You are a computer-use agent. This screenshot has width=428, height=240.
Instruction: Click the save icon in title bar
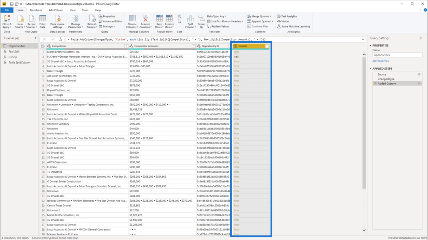pyautogui.click(x=11, y=4)
